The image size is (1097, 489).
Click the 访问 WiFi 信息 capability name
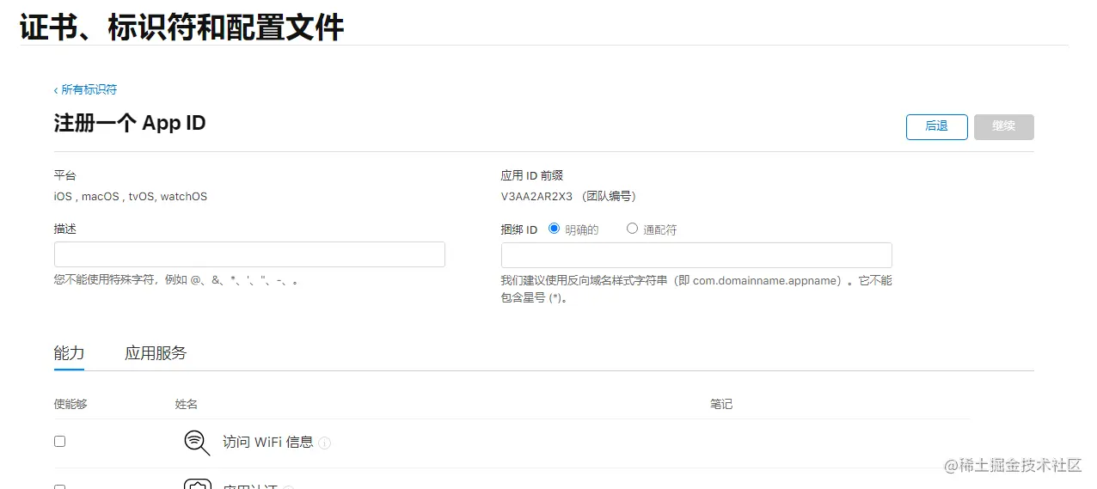click(x=268, y=443)
